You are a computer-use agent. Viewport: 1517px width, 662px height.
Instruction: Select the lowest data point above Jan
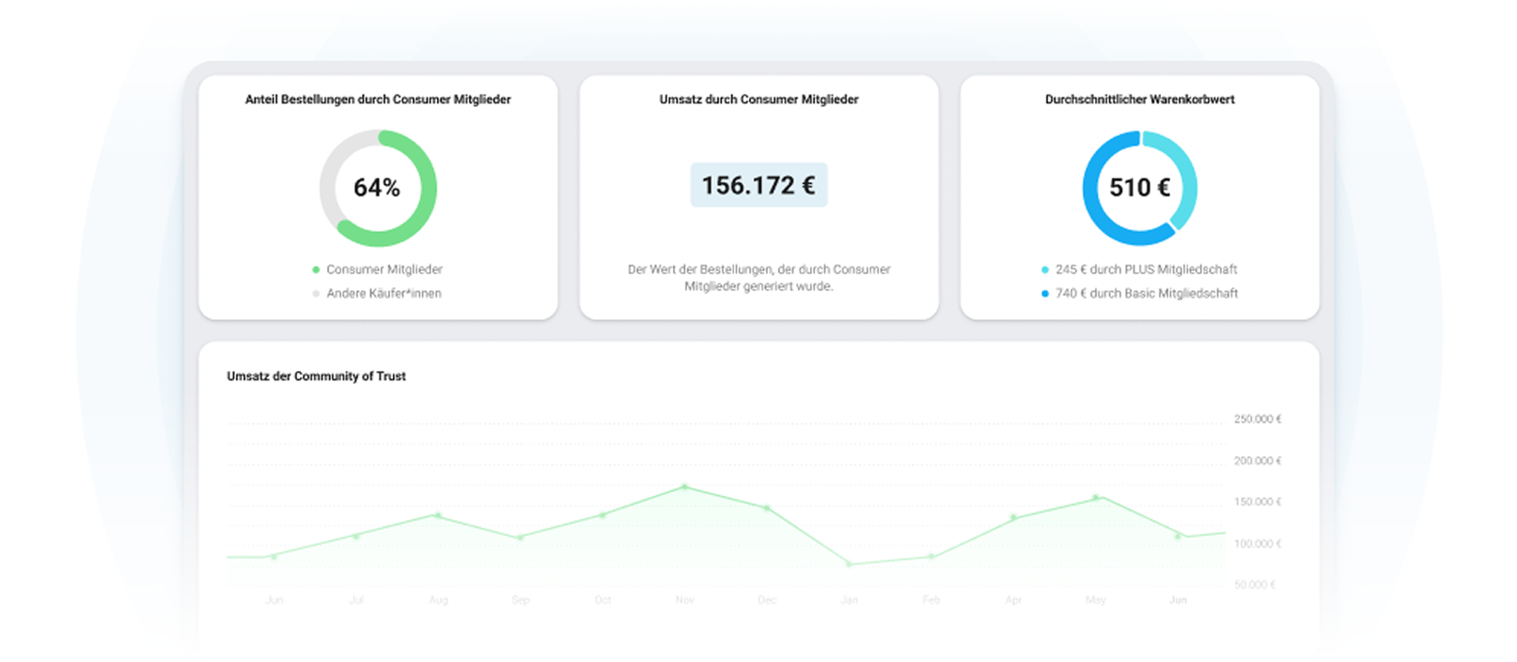pyautogui.click(x=850, y=564)
